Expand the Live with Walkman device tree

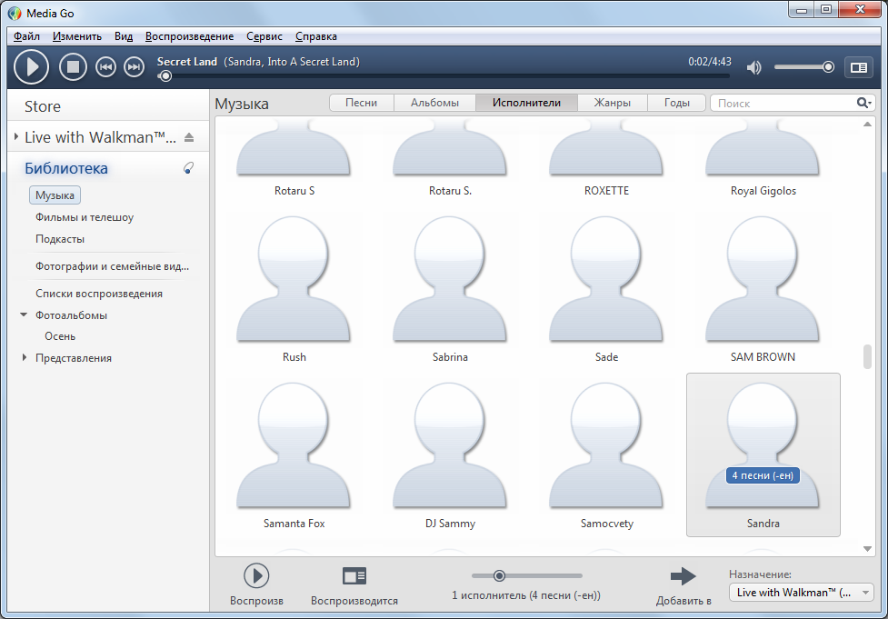(15, 136)
